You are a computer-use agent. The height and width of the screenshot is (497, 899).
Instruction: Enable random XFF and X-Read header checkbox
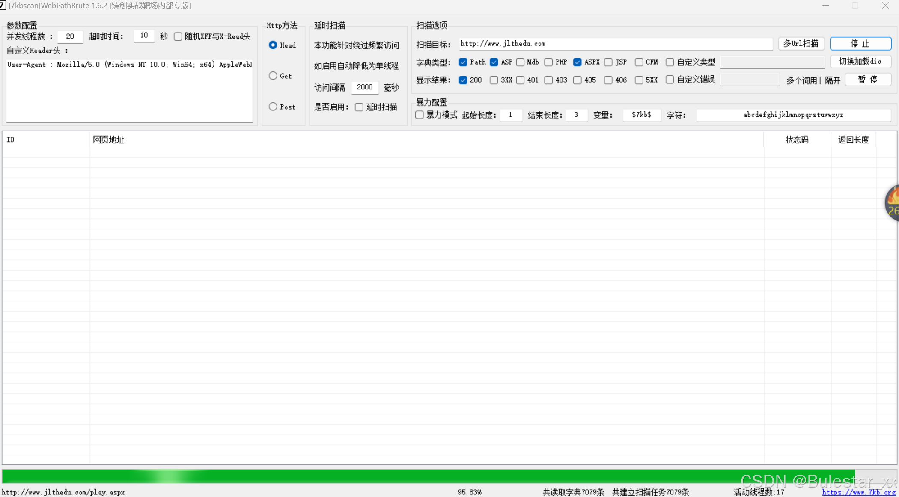click(x=178, y=37)
